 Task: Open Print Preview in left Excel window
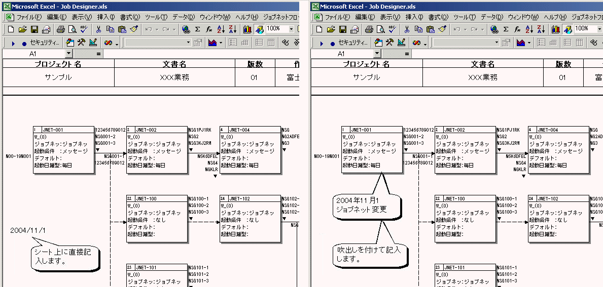click(73, 29)
